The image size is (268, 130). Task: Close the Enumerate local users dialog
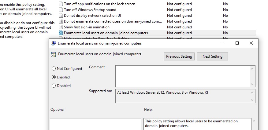tap(251, 43)
